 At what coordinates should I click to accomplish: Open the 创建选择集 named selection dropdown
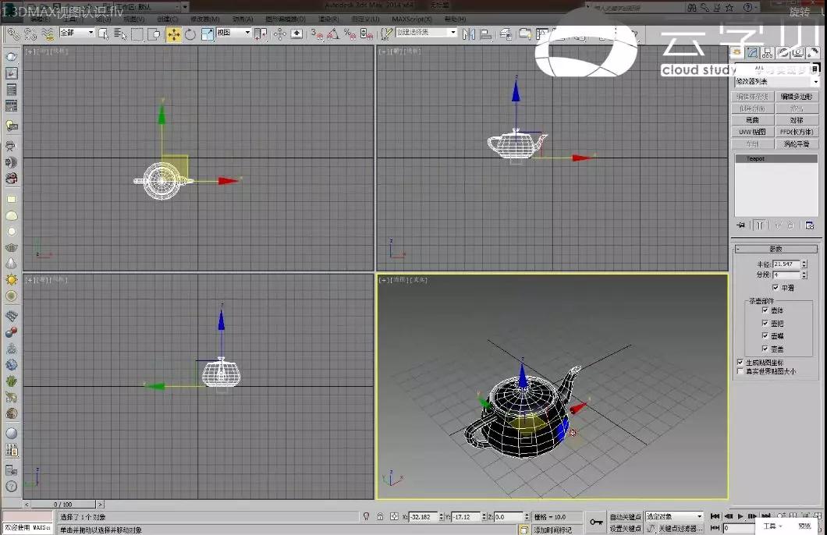(x=426, y=33)
